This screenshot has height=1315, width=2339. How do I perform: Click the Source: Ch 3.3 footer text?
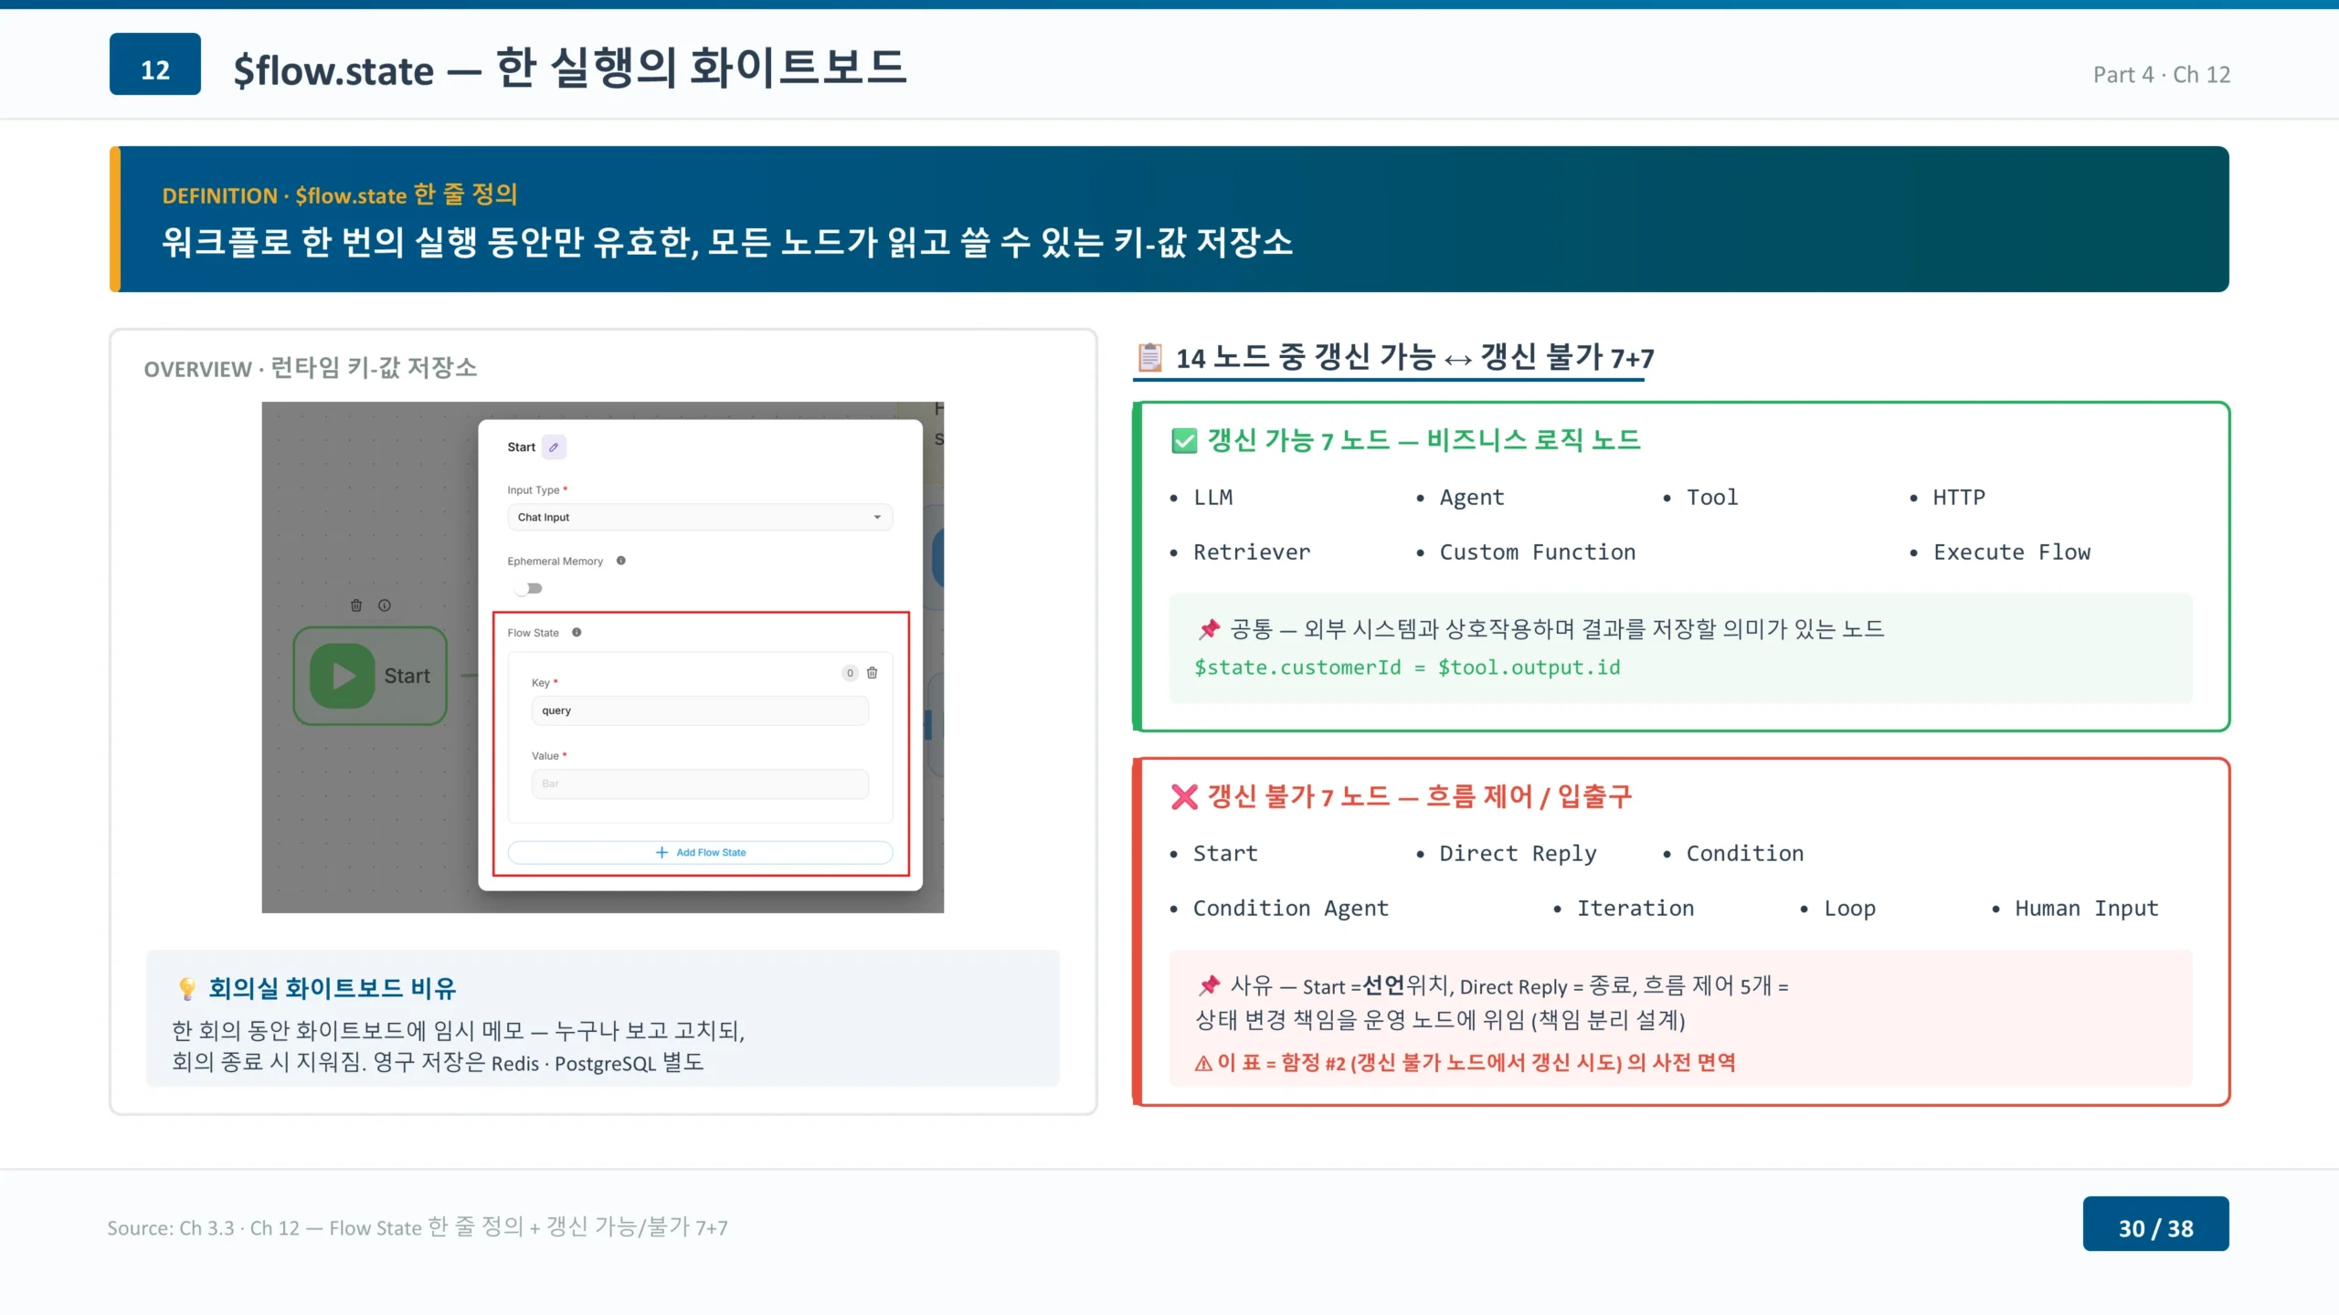click(418, 1227)
